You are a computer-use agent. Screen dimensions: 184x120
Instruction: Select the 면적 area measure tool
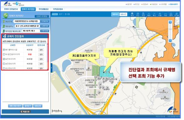point(171,14)
